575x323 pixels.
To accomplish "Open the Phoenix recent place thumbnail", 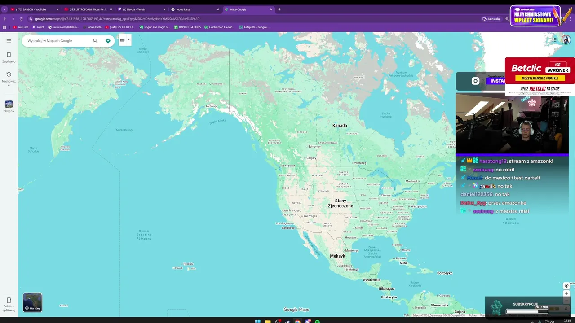I will [x=9, y=105].
